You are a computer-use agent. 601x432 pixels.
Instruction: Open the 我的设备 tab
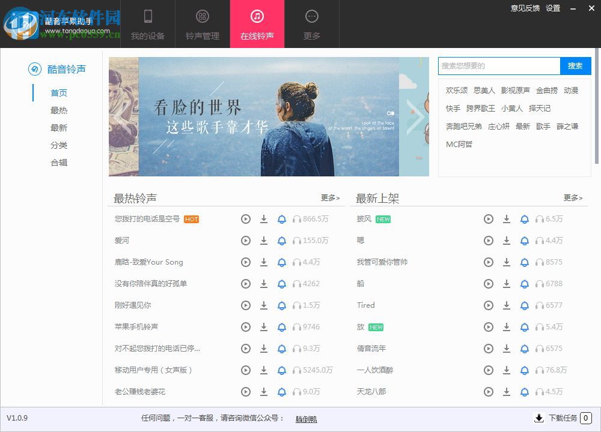coord(148,24)
